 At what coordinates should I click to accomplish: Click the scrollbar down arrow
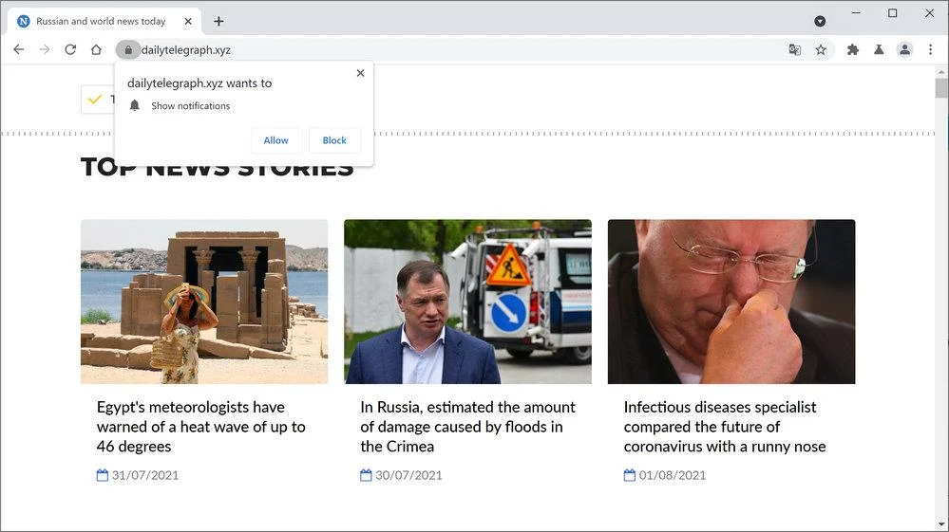[x=941, y=524]
